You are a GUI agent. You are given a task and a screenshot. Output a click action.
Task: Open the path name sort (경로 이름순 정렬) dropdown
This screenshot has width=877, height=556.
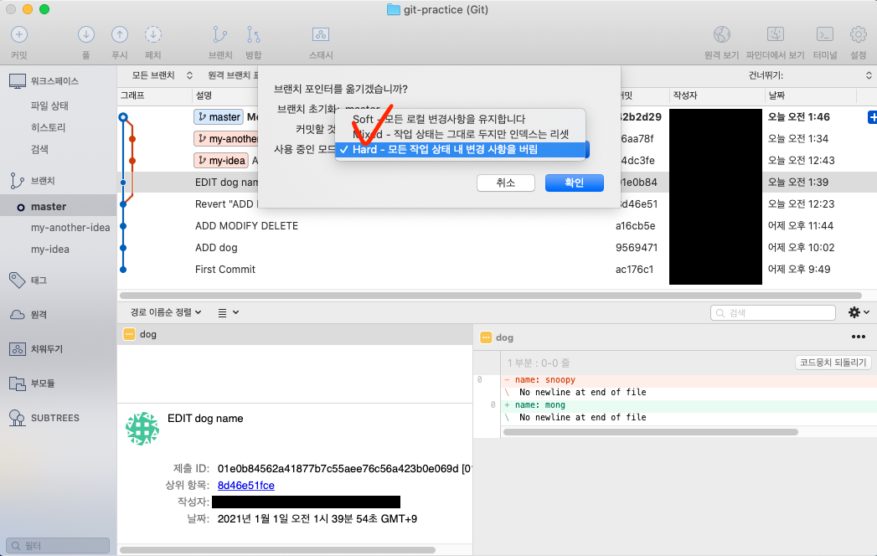(x=166, y=312)
